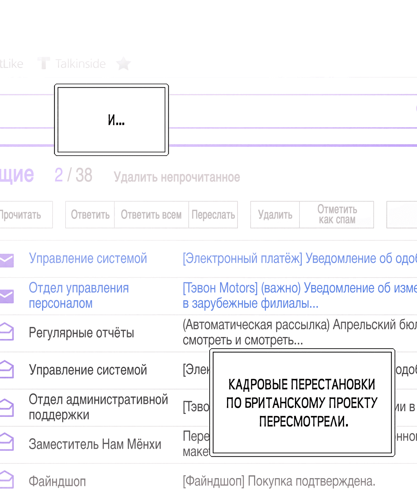417x497 pixels.
Task: Click unread envelope icon beside first Управление системой
Action: pos(7,260)
